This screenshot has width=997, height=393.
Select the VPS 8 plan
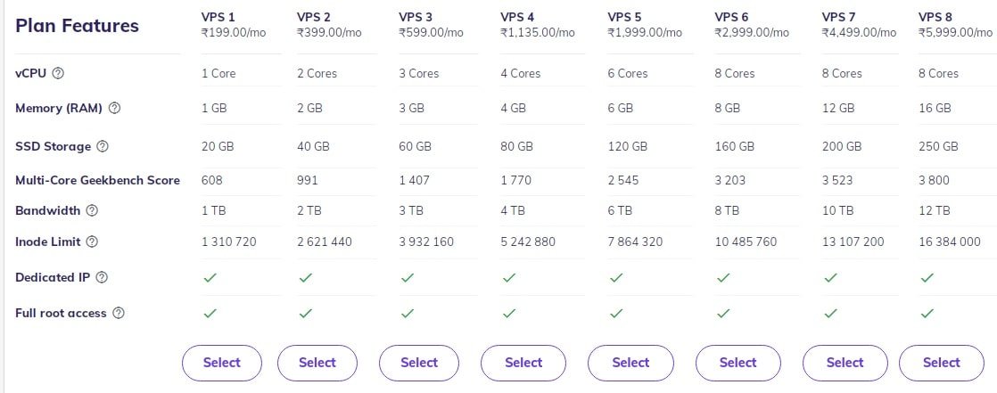click(x=942, y=363)
